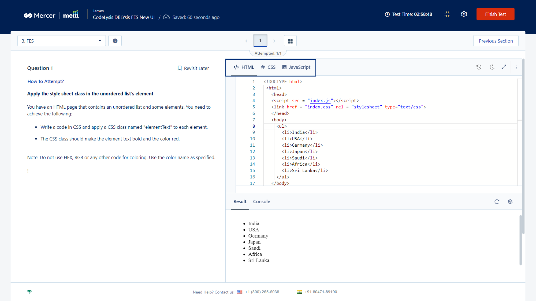Click line number 12 in the gutter
This screenshot has height=301, width=536.
252,151
